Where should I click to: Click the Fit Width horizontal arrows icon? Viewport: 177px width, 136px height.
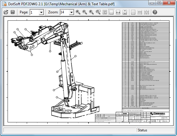pos(118,12)
